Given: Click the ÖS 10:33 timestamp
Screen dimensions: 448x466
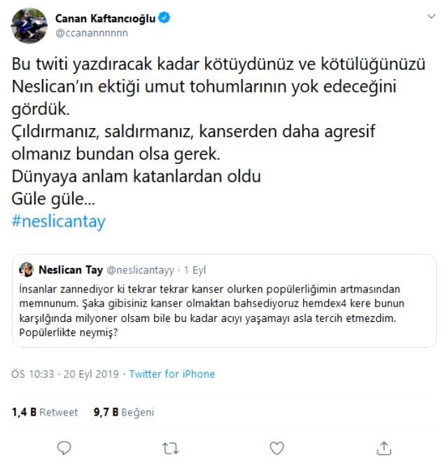Looking at the screenshot, I should (33, 374).
